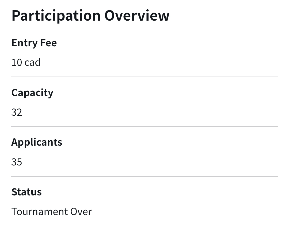289x231 pixels.
Task: Click the word Fee in the label
Action: 48,43
